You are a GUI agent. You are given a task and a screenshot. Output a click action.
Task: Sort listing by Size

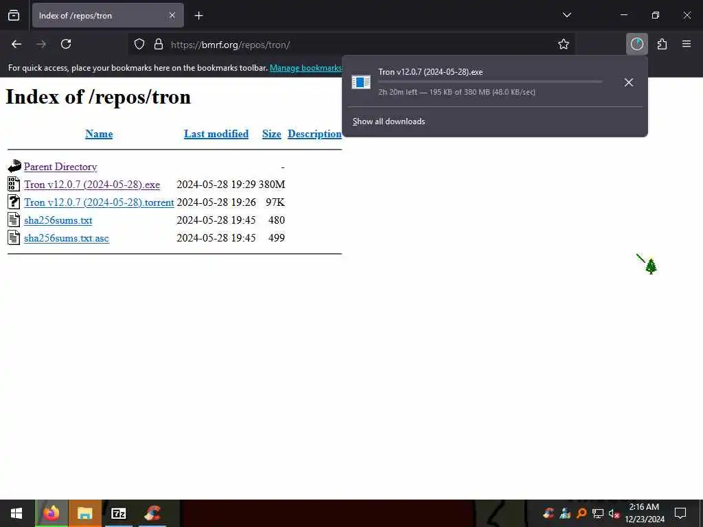coord(272,134)
